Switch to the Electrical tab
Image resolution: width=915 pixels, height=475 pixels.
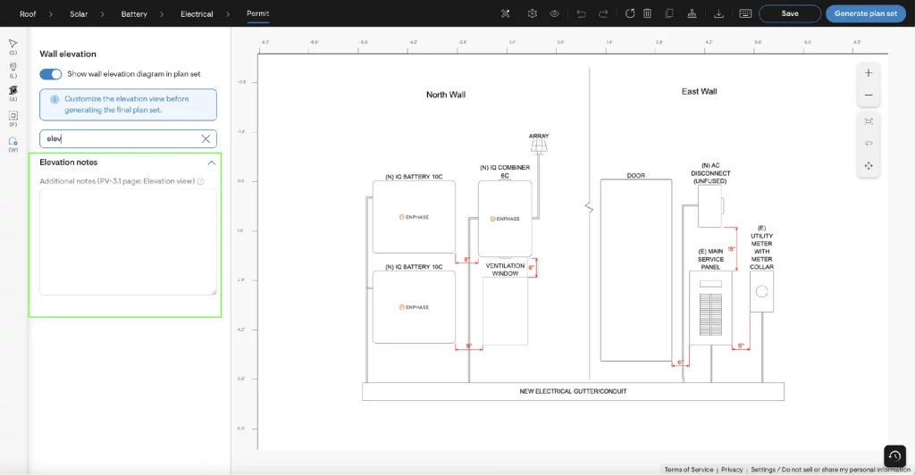click(197, 13)
